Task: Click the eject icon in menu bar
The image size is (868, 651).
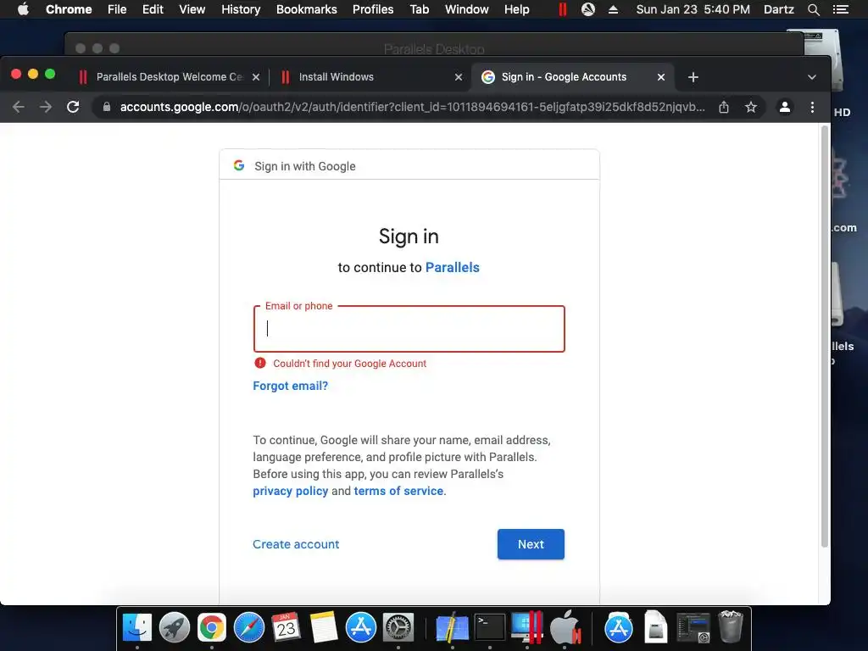Action: pos(613,9)
